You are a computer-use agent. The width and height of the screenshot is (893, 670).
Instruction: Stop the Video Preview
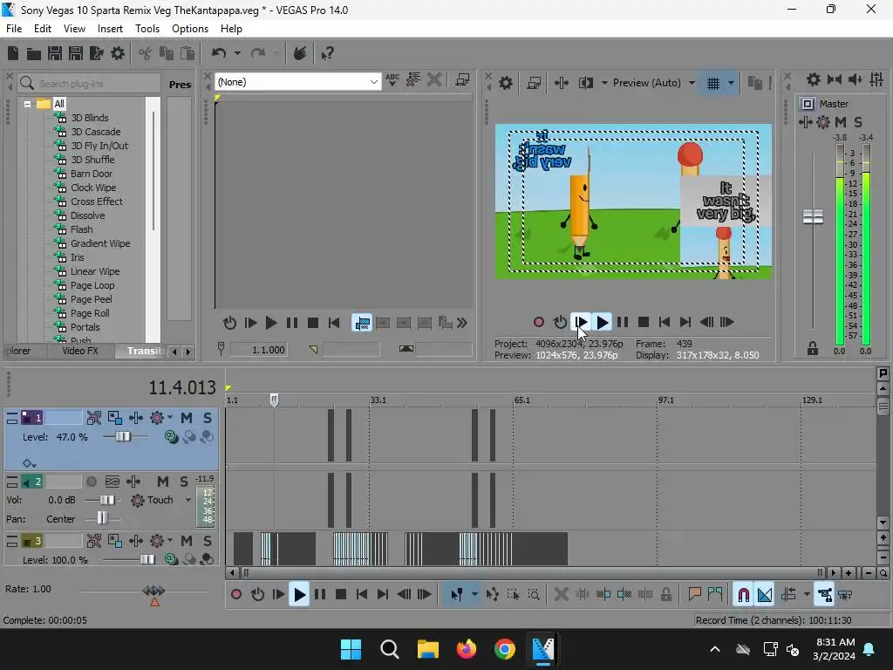(644, 323)
